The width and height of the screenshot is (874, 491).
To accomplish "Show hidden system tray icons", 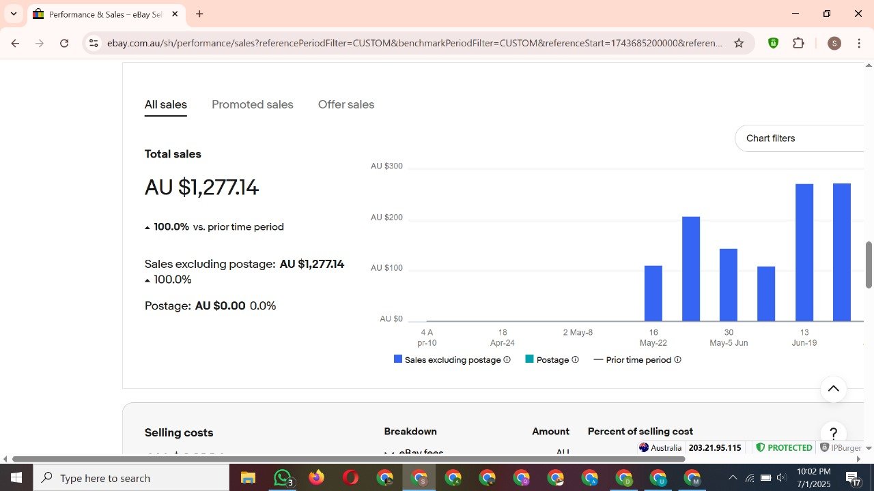I will 732,477.
